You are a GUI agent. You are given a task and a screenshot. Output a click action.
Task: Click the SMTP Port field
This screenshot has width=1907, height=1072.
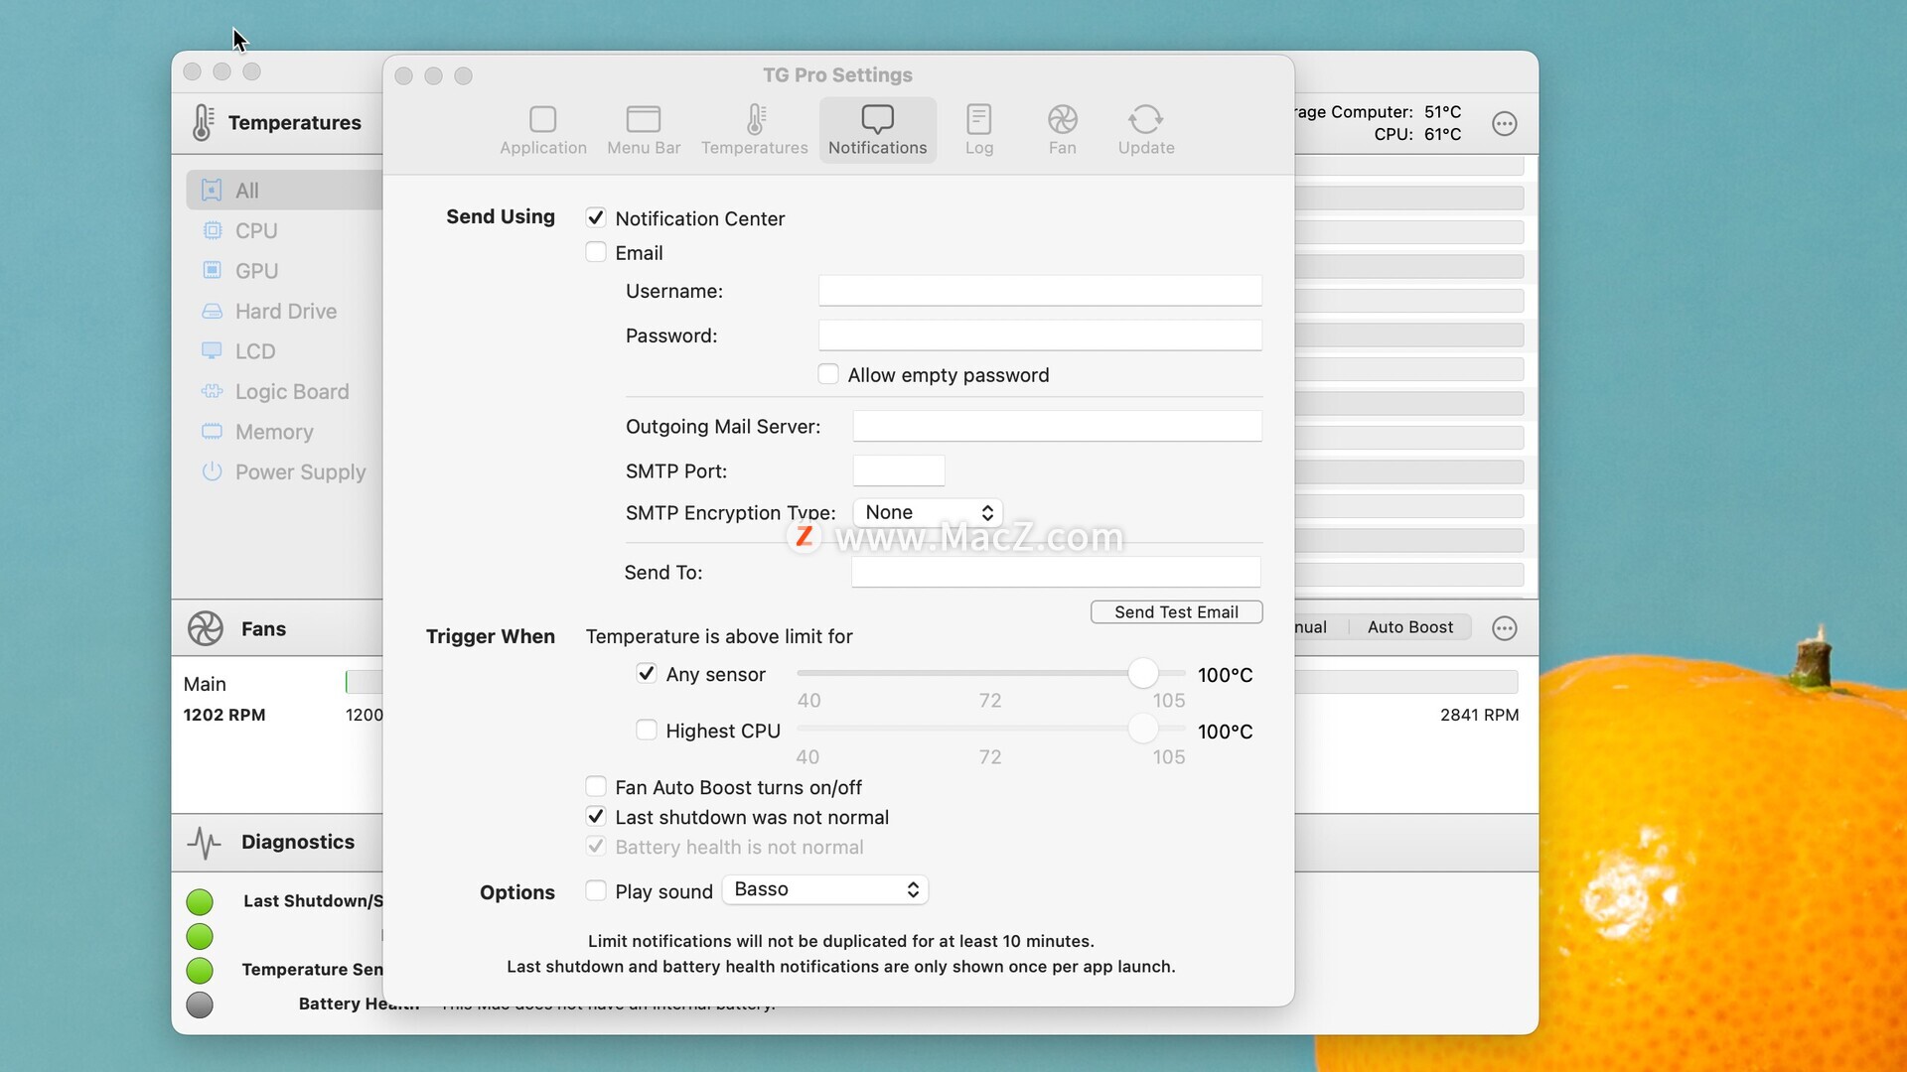899,470
